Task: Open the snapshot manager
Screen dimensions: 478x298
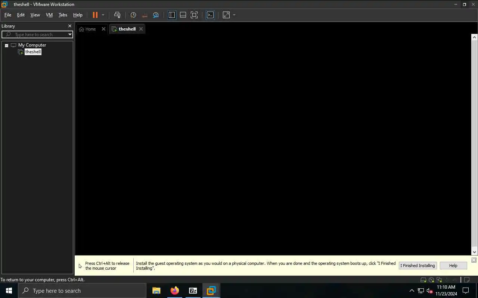Action: click(x=156, y=15)
